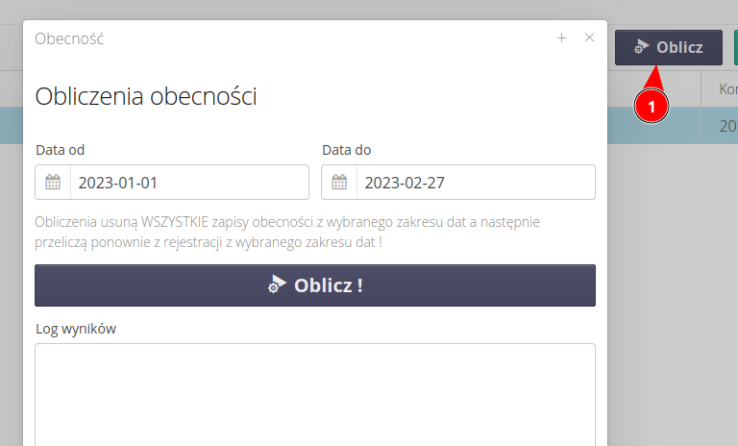Click the green button at the right edge
The width and height of the screenshot is (738, 446).
[735, 47]
